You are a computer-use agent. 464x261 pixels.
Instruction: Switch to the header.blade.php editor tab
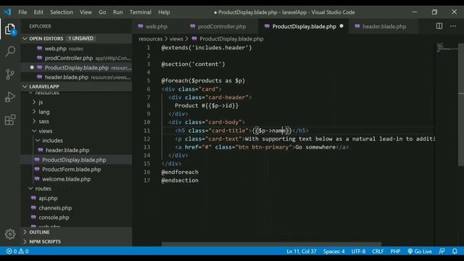[384, 26]
